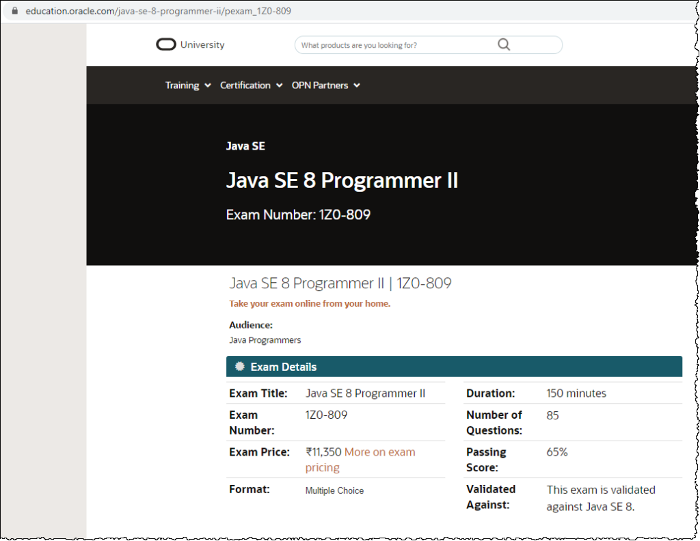Open 'Take your exam online from your home' link

point(310,304)
